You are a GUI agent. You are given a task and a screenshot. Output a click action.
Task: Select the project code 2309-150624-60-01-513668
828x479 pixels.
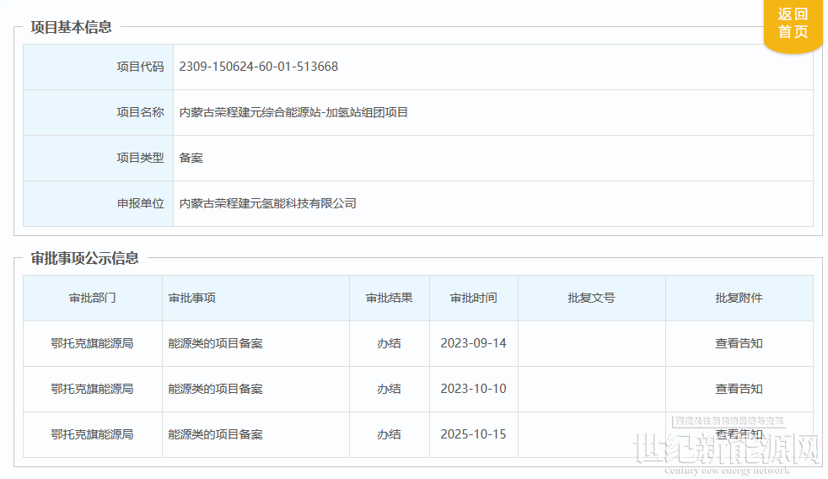click(258, 67)
